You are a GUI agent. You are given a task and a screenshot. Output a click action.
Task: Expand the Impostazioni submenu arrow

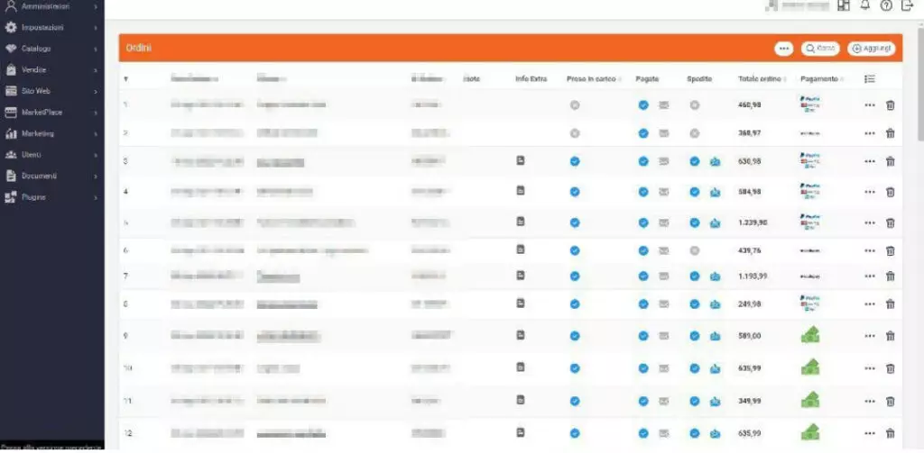(x=96, y=28)
